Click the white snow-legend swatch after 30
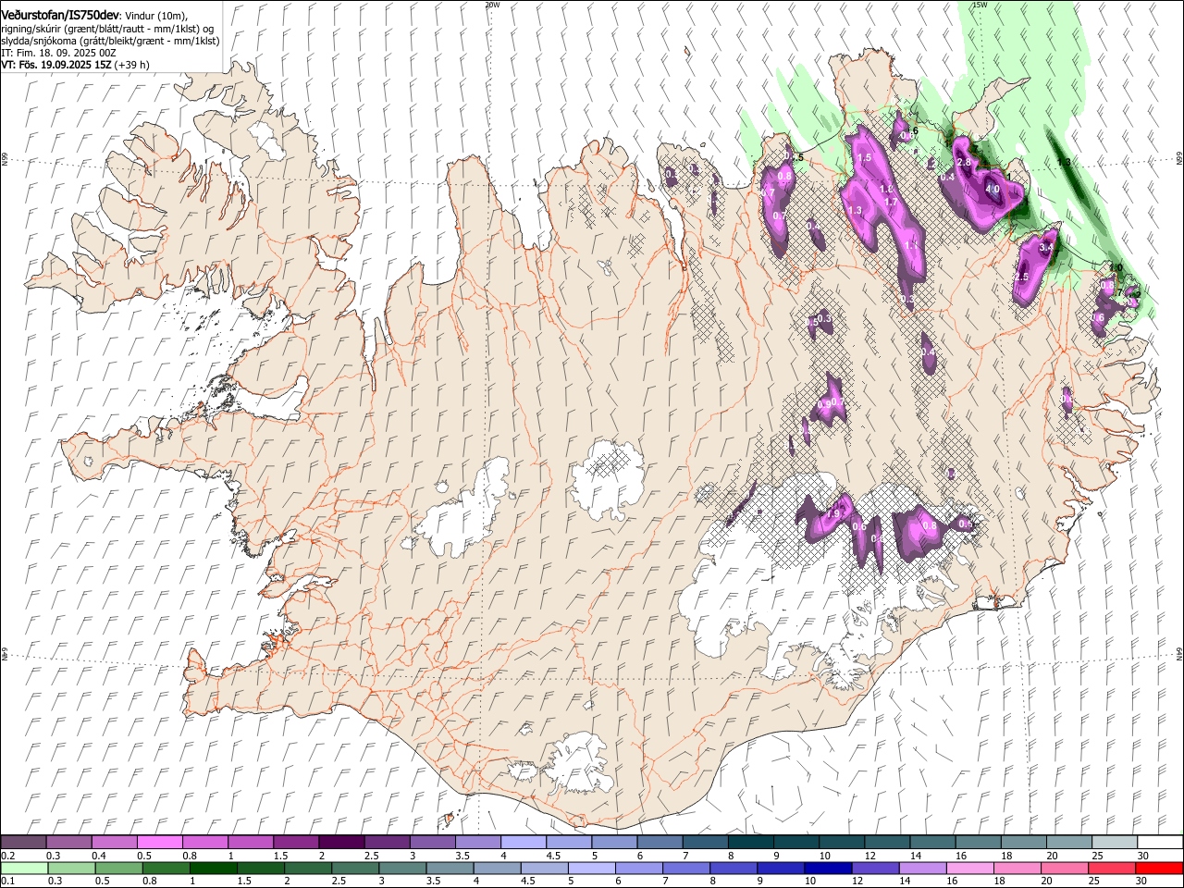This screenshot has height=888, width=1184. tap(1159, 843)
